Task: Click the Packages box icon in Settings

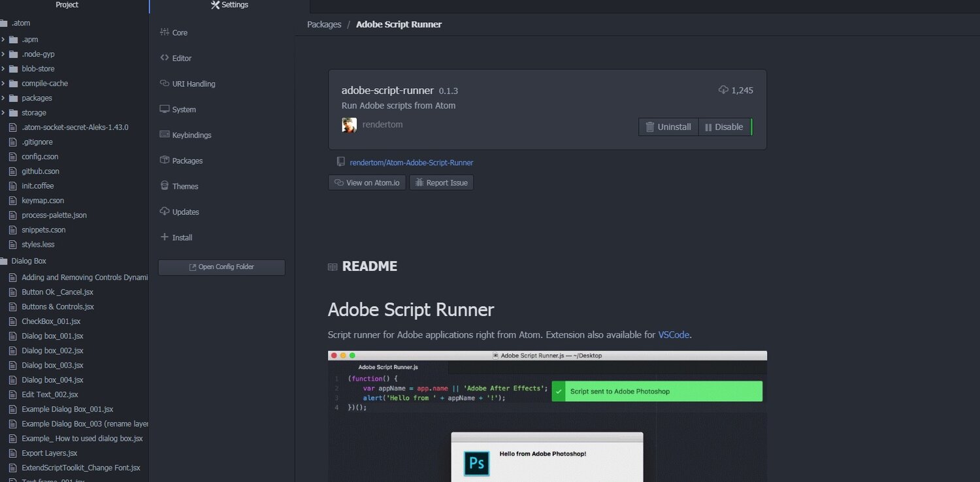Action: click(x=165, y=160)
